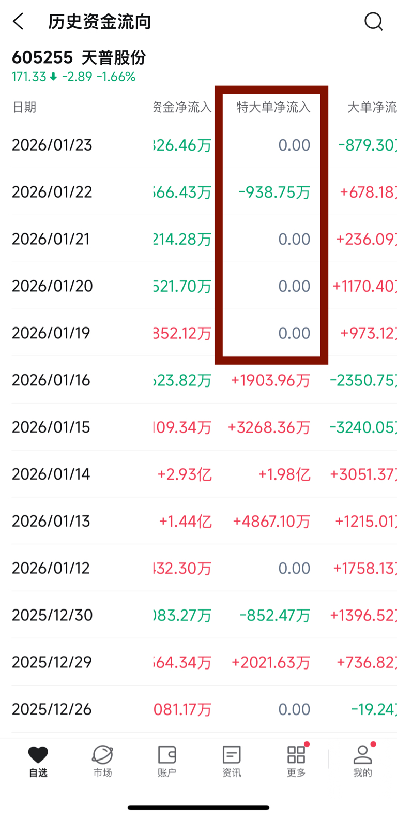Tap the -938.75万 value on 2026/01/22
This screenshot has height=818, width=397.
274,192
